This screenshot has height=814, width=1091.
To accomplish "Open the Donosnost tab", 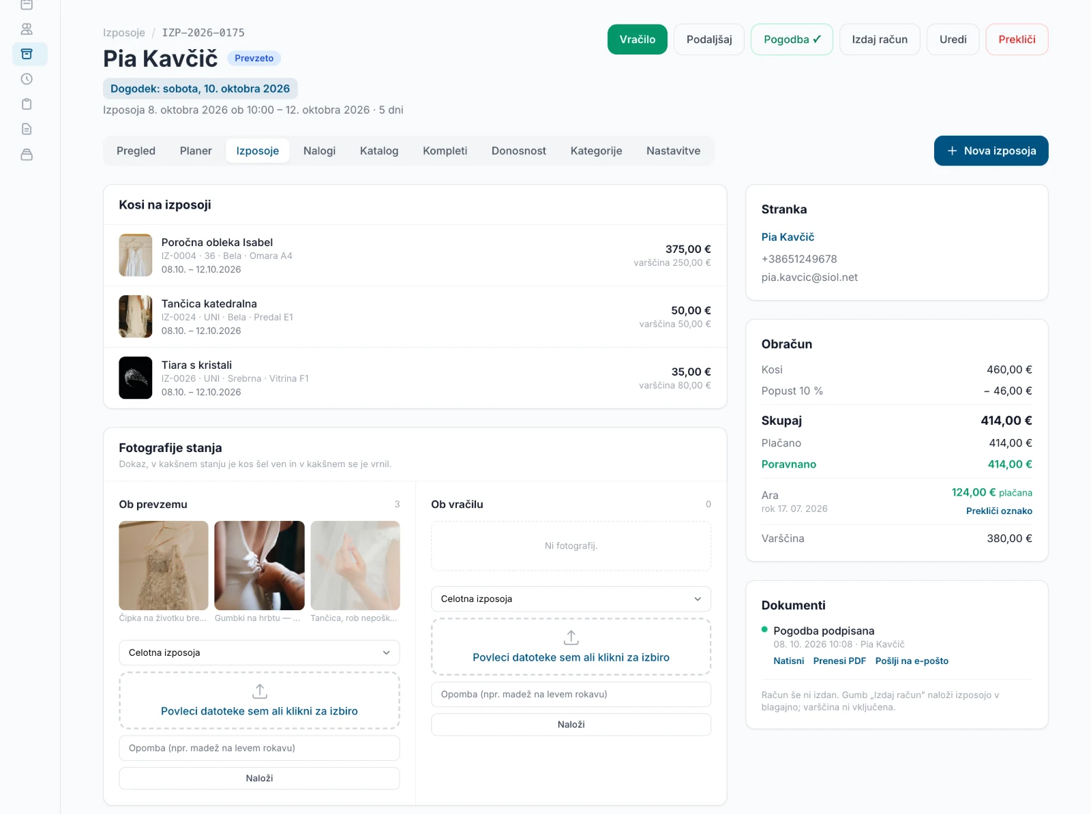I will pos(519,151).
